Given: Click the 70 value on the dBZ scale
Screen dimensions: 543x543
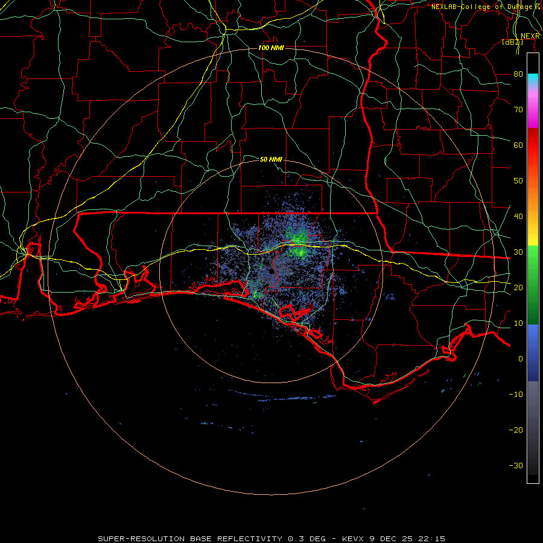Looking at the screenshot, I should coord(518,109).
